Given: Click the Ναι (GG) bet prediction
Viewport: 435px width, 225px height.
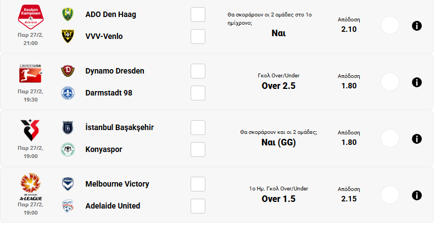Looking at the screenshot, I should (278, 143).
